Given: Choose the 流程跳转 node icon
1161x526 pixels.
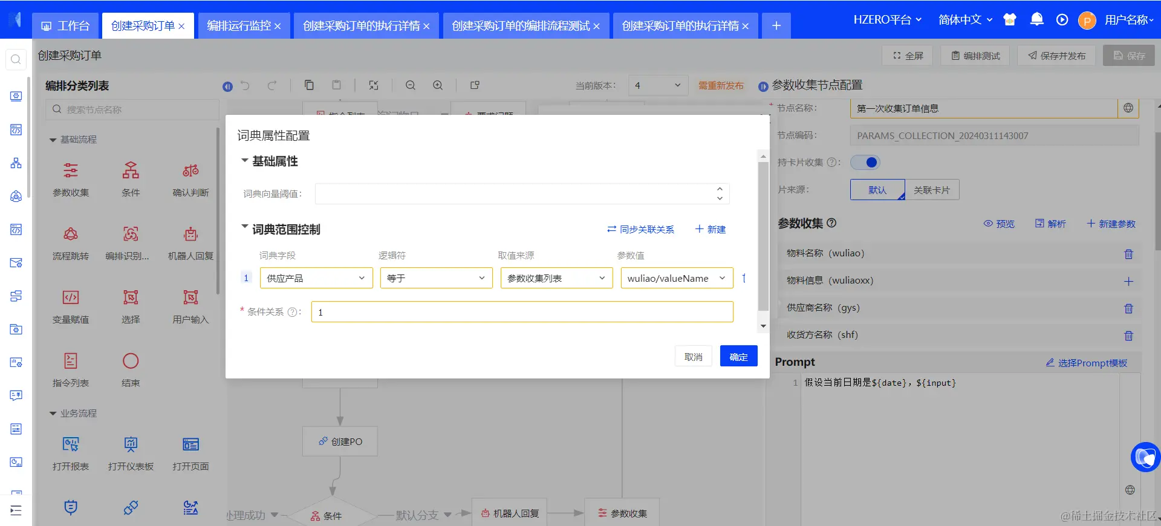Looking at the screenshot, I should pyautogui.click(x=71, y=234).
